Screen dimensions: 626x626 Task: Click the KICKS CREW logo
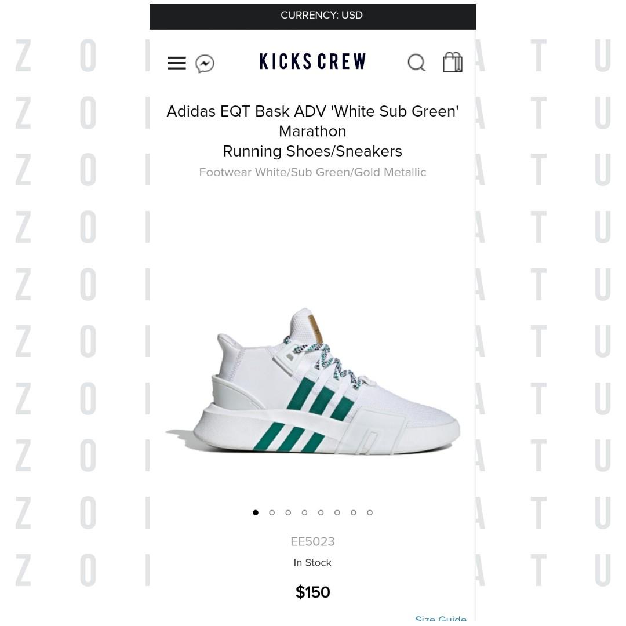312,61
